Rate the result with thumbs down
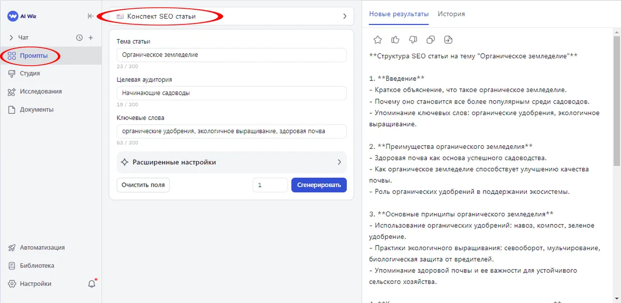This screenshot has height=303, width=621. point(412,39)
